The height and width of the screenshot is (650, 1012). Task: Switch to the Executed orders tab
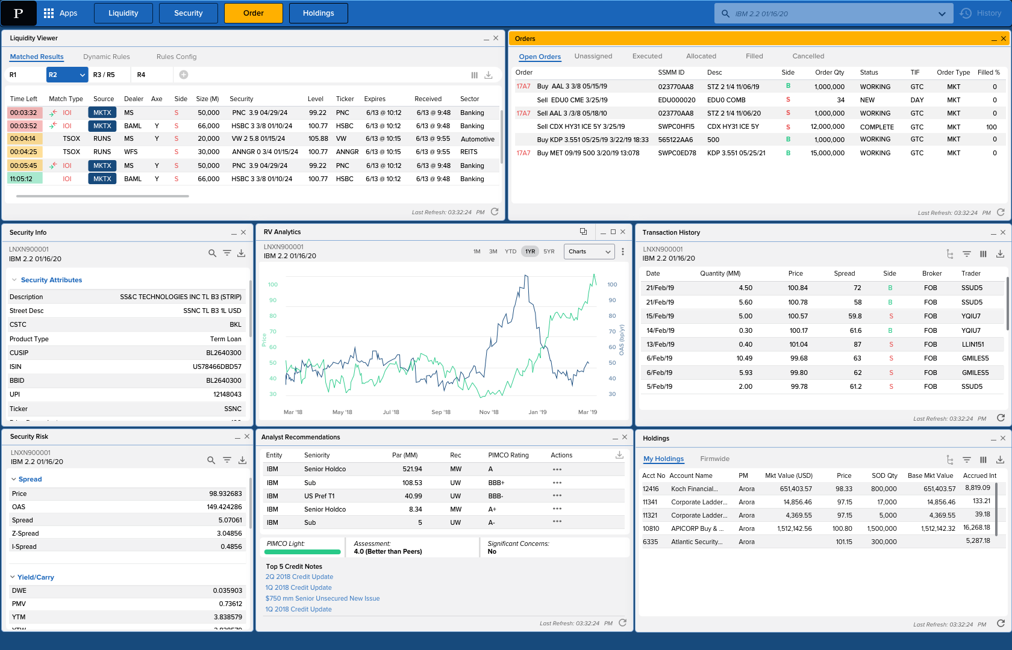(647, 56)
